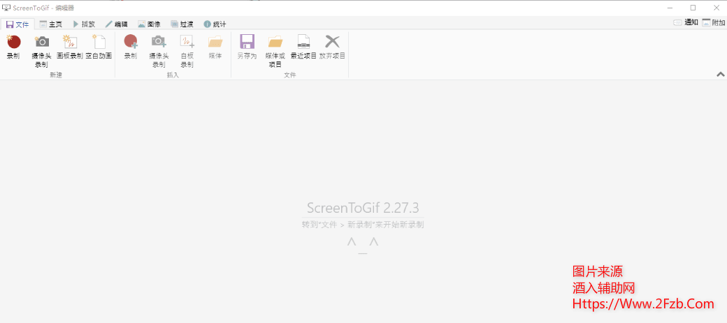This screenshot has width=727, height=323.
Task: Open media or project (媒体或项目)
Action: pyautogui.click(x=275, y=51)
